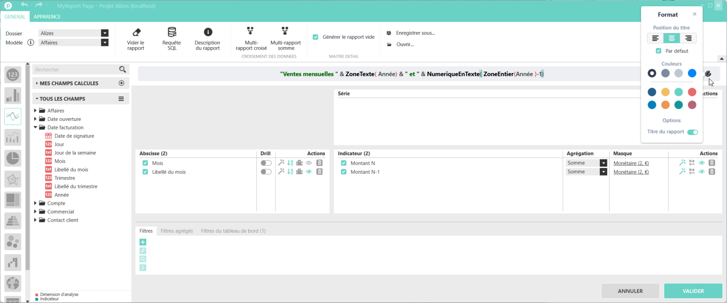Click the Monétaire mask link for Montant N
This screenshot has height=303, width=727.
(x=631, y=163)
